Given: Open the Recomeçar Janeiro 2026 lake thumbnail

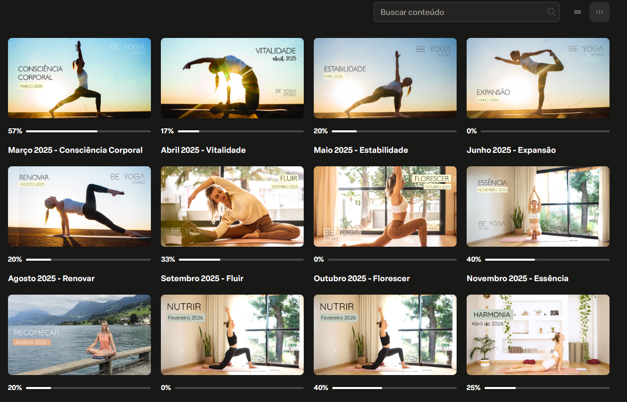Looking at the screenshot, I should click(x=79, y=335).
